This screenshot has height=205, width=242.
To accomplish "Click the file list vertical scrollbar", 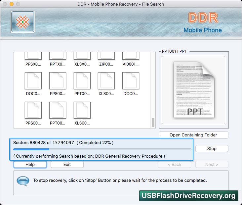I will (153, 123).
